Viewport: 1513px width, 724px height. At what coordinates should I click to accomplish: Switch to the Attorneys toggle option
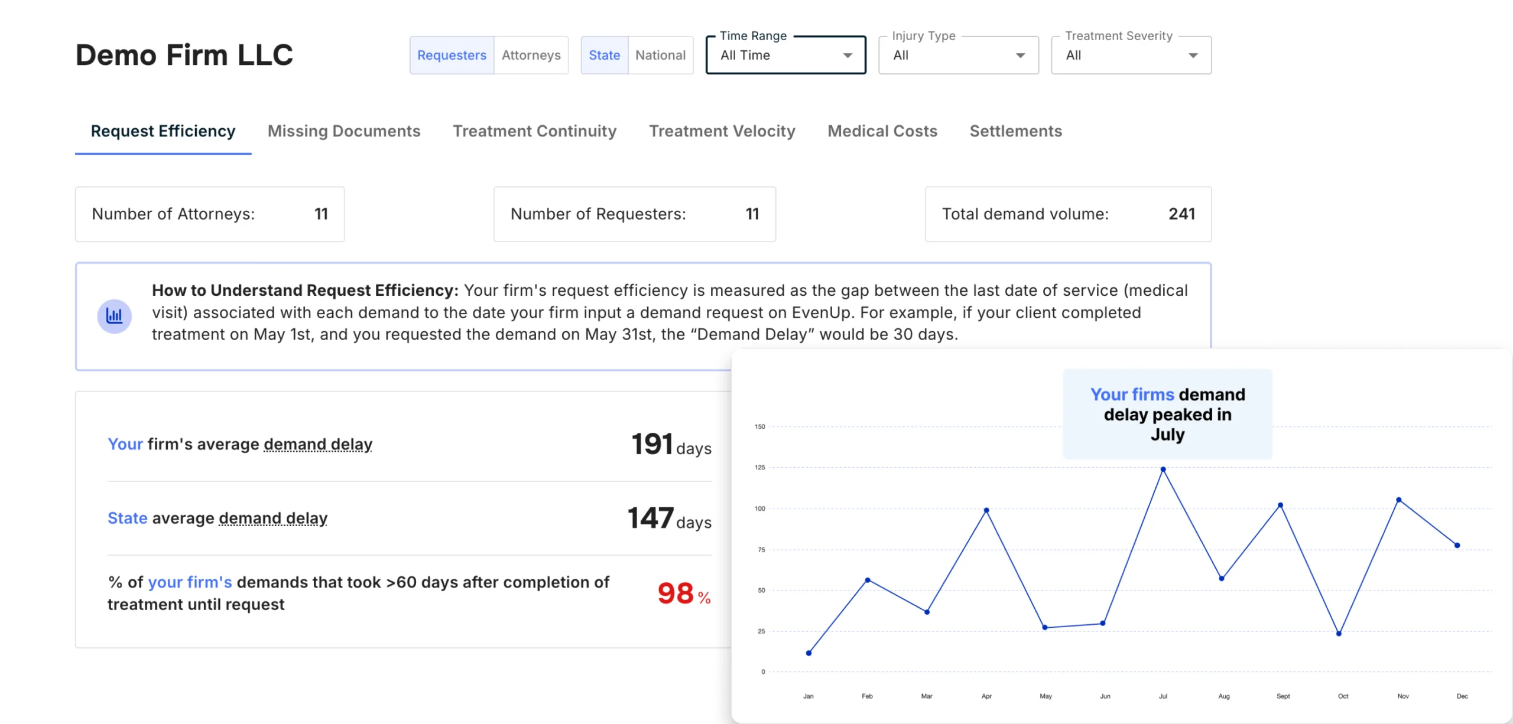coord(531,56)
